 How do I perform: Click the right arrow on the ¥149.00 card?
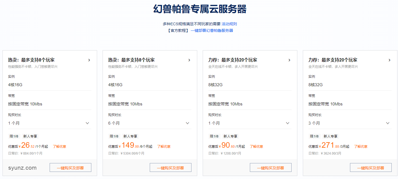189,60
